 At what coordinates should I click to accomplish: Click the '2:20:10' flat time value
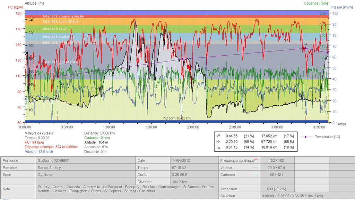232,142
